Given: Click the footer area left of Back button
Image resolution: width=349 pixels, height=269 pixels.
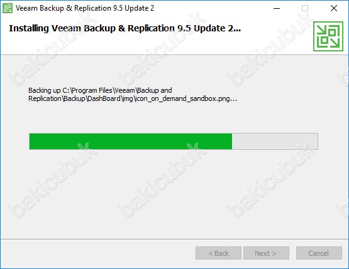Looking at the screenshot, I should click(98, 253).
